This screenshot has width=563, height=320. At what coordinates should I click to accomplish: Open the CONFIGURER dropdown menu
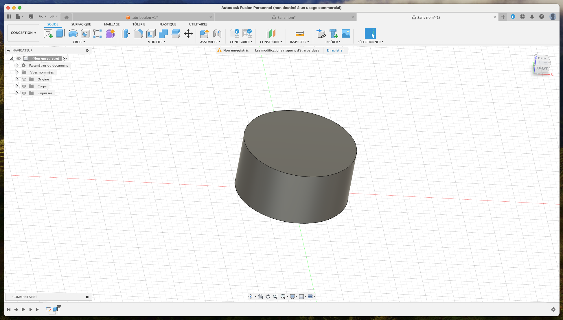(241, 42)
